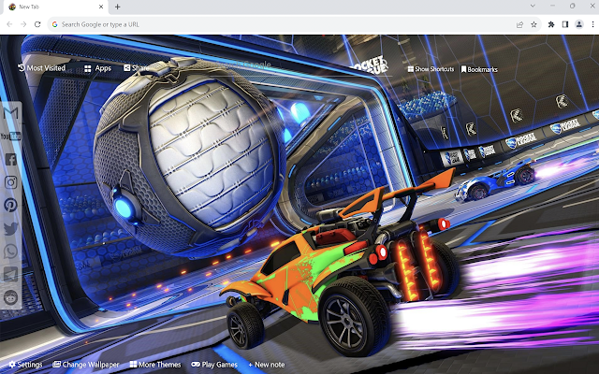This screenshot has width=599, height=374.
Task: Open Twitter from the sidebar
Action: [x=10, y=228]
